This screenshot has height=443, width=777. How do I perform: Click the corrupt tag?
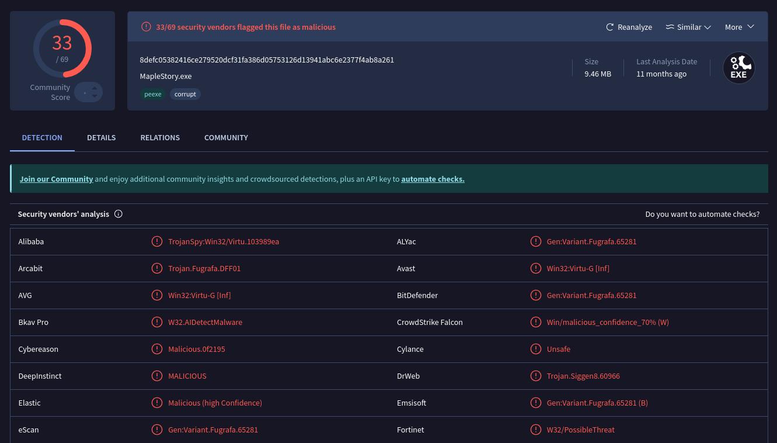click(x=185, y=94)
